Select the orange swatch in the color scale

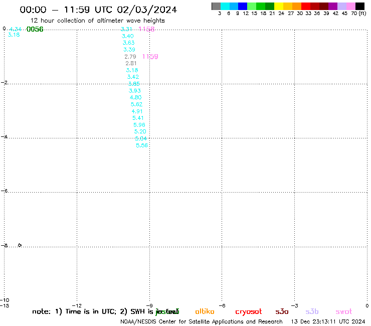[x=297, y=6]
